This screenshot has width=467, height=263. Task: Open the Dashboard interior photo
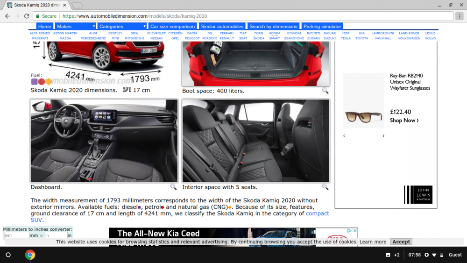click(x=104, y=141)
